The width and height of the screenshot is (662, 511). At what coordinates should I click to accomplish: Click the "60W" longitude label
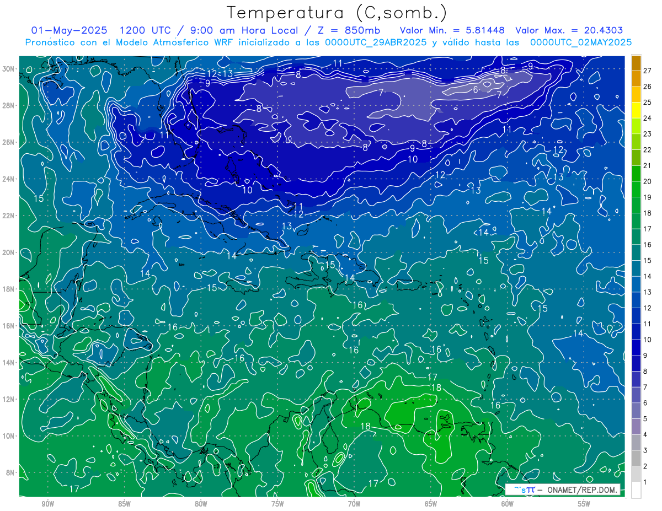pos(508,504)
